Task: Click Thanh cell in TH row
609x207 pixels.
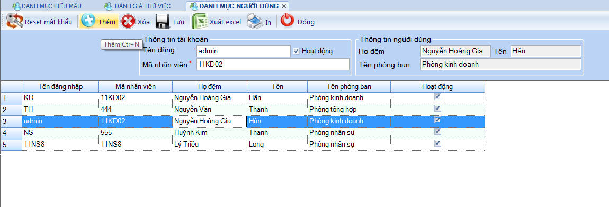Action: 277,110
